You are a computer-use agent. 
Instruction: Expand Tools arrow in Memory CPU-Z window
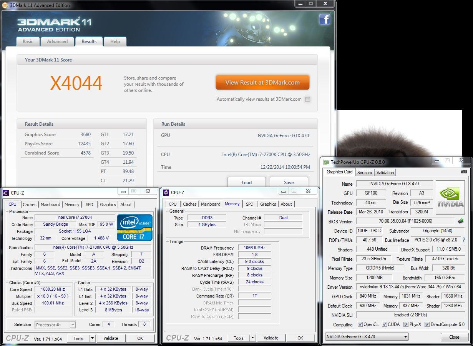[252, 338]
